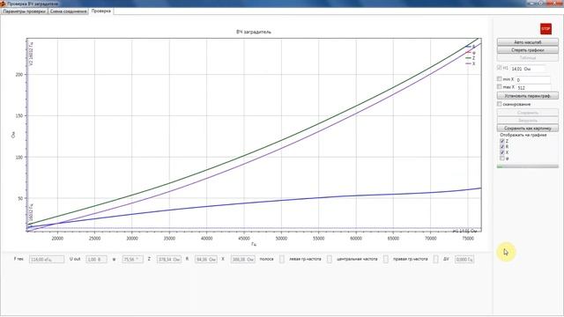Screen dimensions: 564x317
Task: Enable the max X checkbox
Action: coord(500,86)
